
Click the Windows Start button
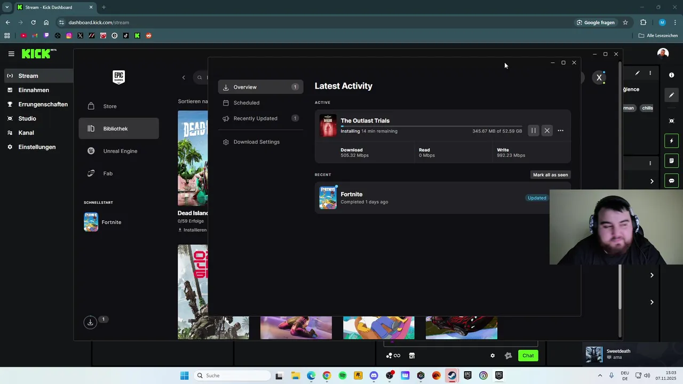pyautogui.click(x=185, y=375)
